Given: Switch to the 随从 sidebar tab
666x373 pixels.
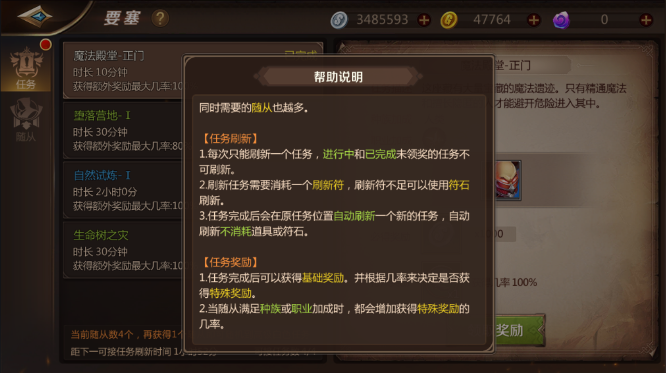Looking at the screenshot, I should pos(26,121).
